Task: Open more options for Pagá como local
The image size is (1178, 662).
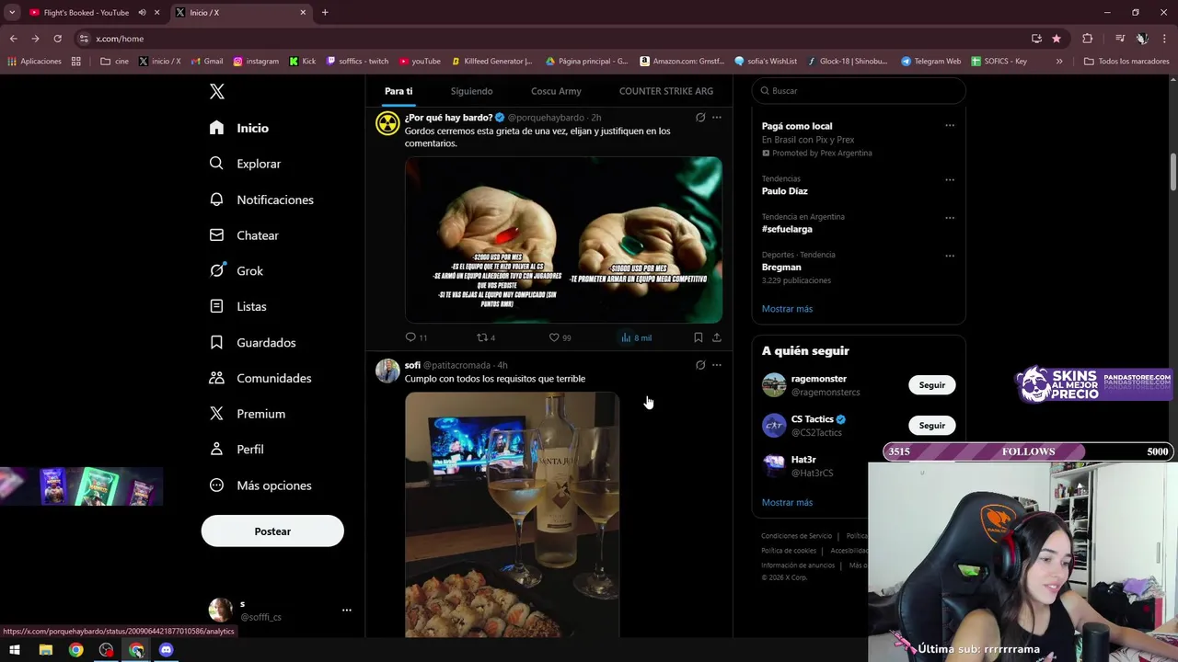Action: coord(950,126)
